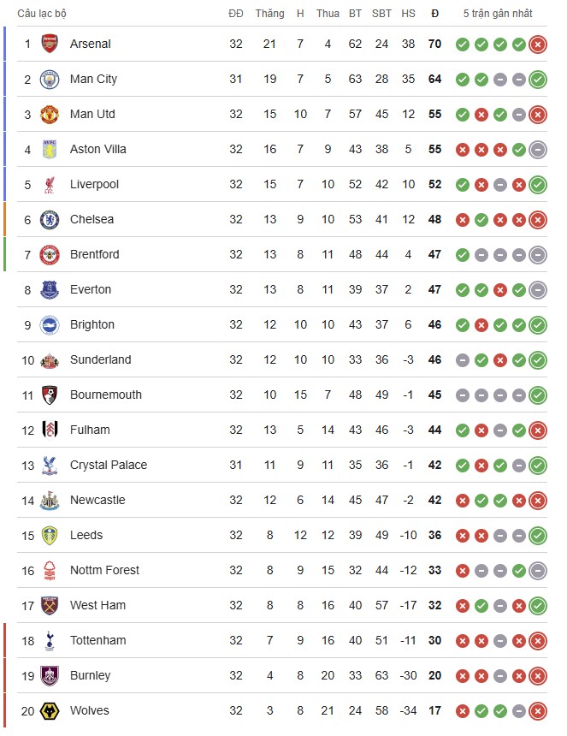The image size is (567, 736).
Task: Click the Đ points column header
Action: pyautogui.click(x=434, y=13)
